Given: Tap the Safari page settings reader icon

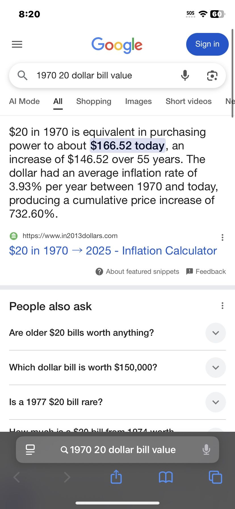Looking at the screenshot, I should coord(30,450).
